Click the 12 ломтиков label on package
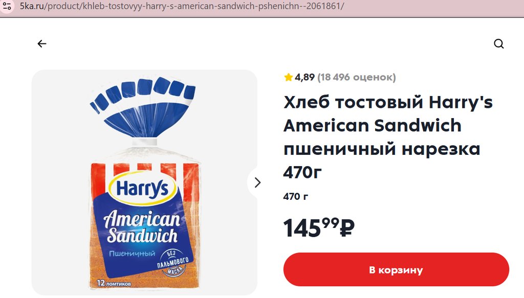Viewport: 524px width, 298px height. point(114,283)
